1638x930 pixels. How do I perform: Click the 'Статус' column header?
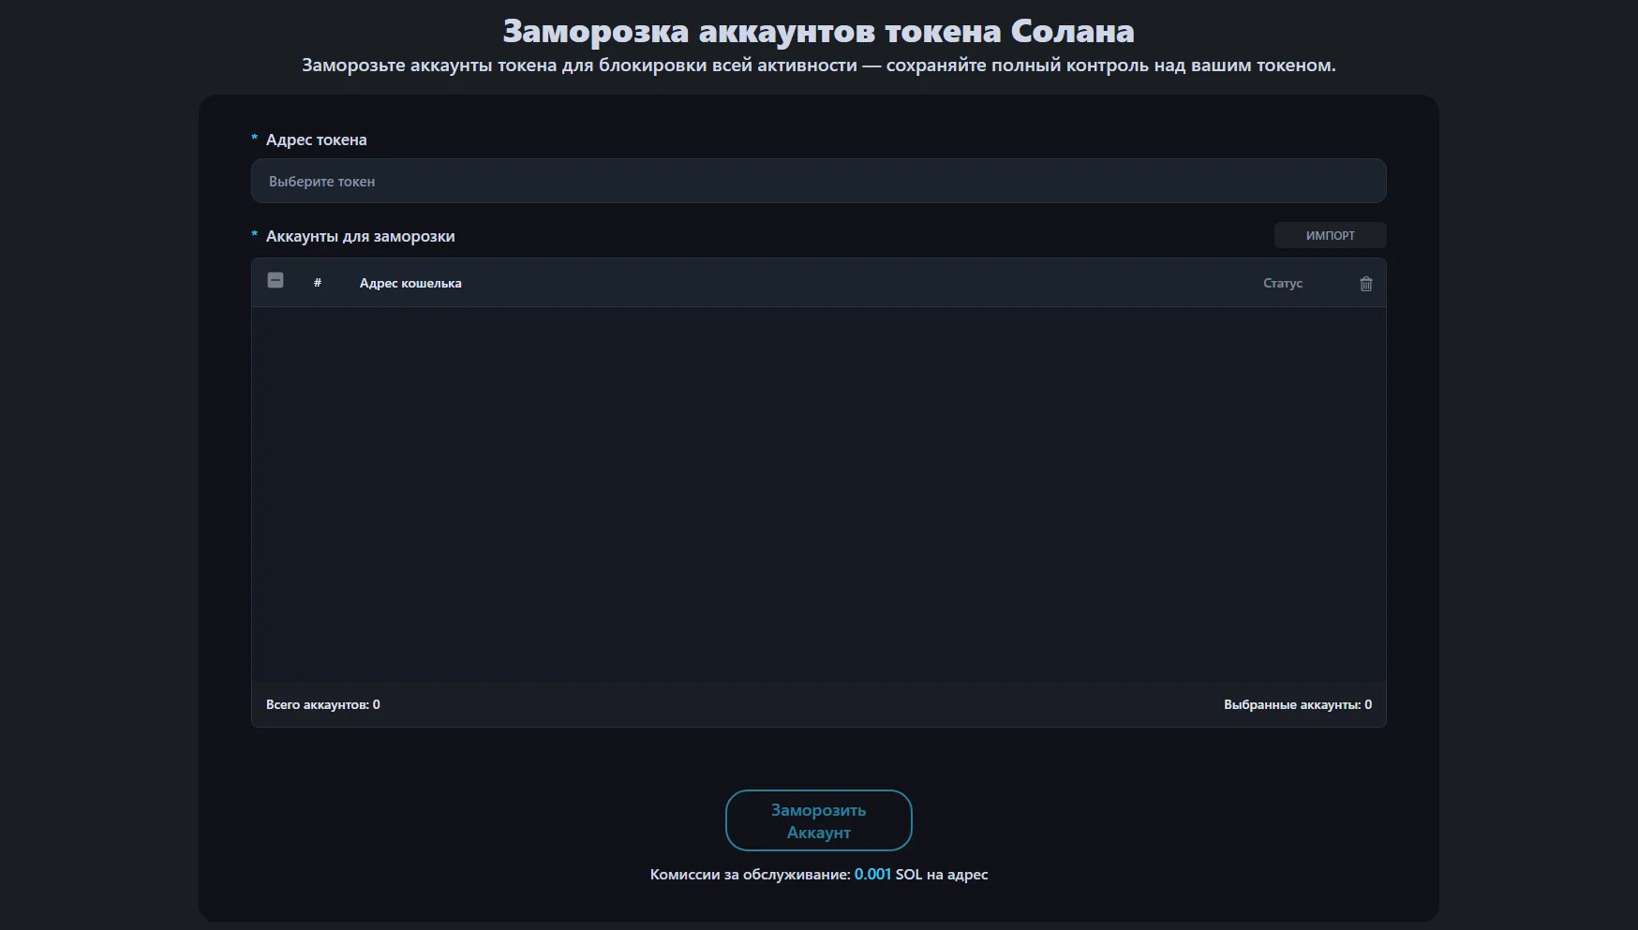(1282, 284)
